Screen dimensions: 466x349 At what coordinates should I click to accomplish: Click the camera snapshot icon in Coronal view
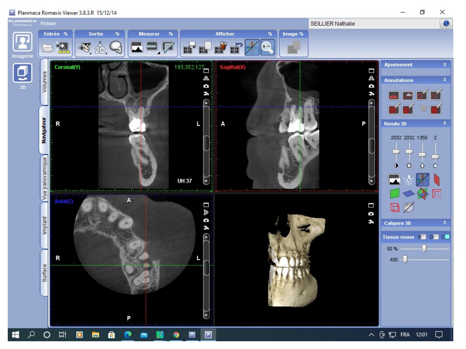pos(206,86)
